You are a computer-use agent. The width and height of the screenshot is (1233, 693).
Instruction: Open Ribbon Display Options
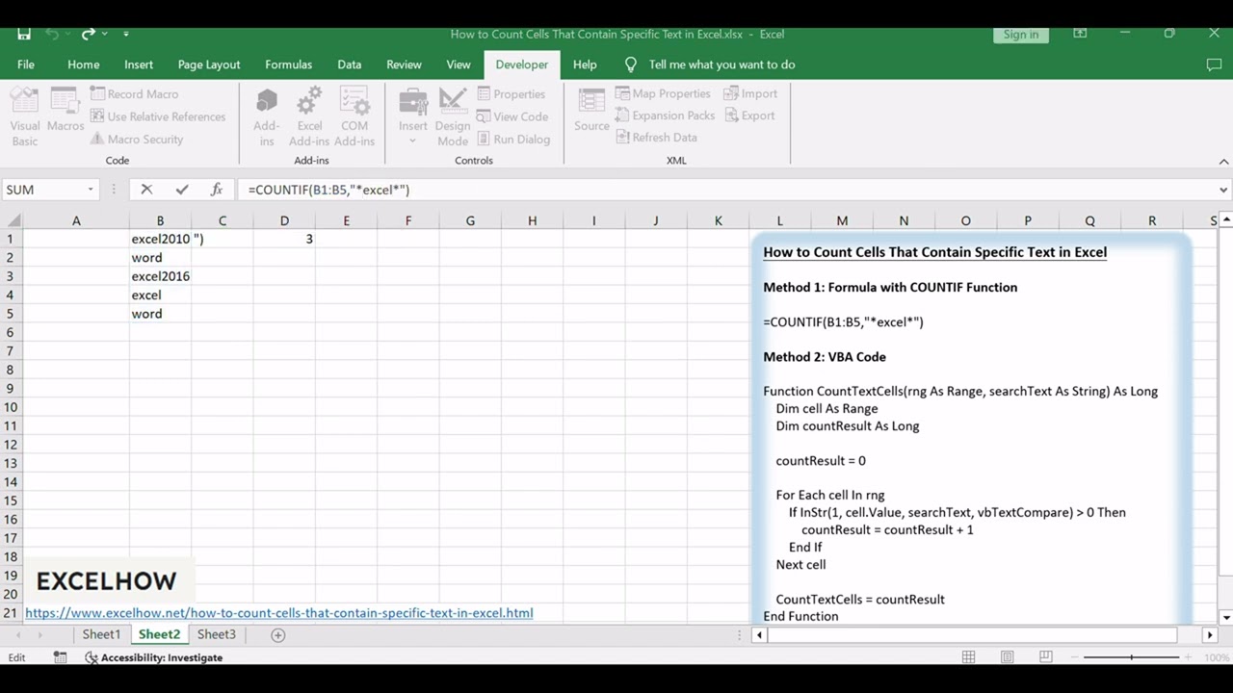coord(1080,34)
